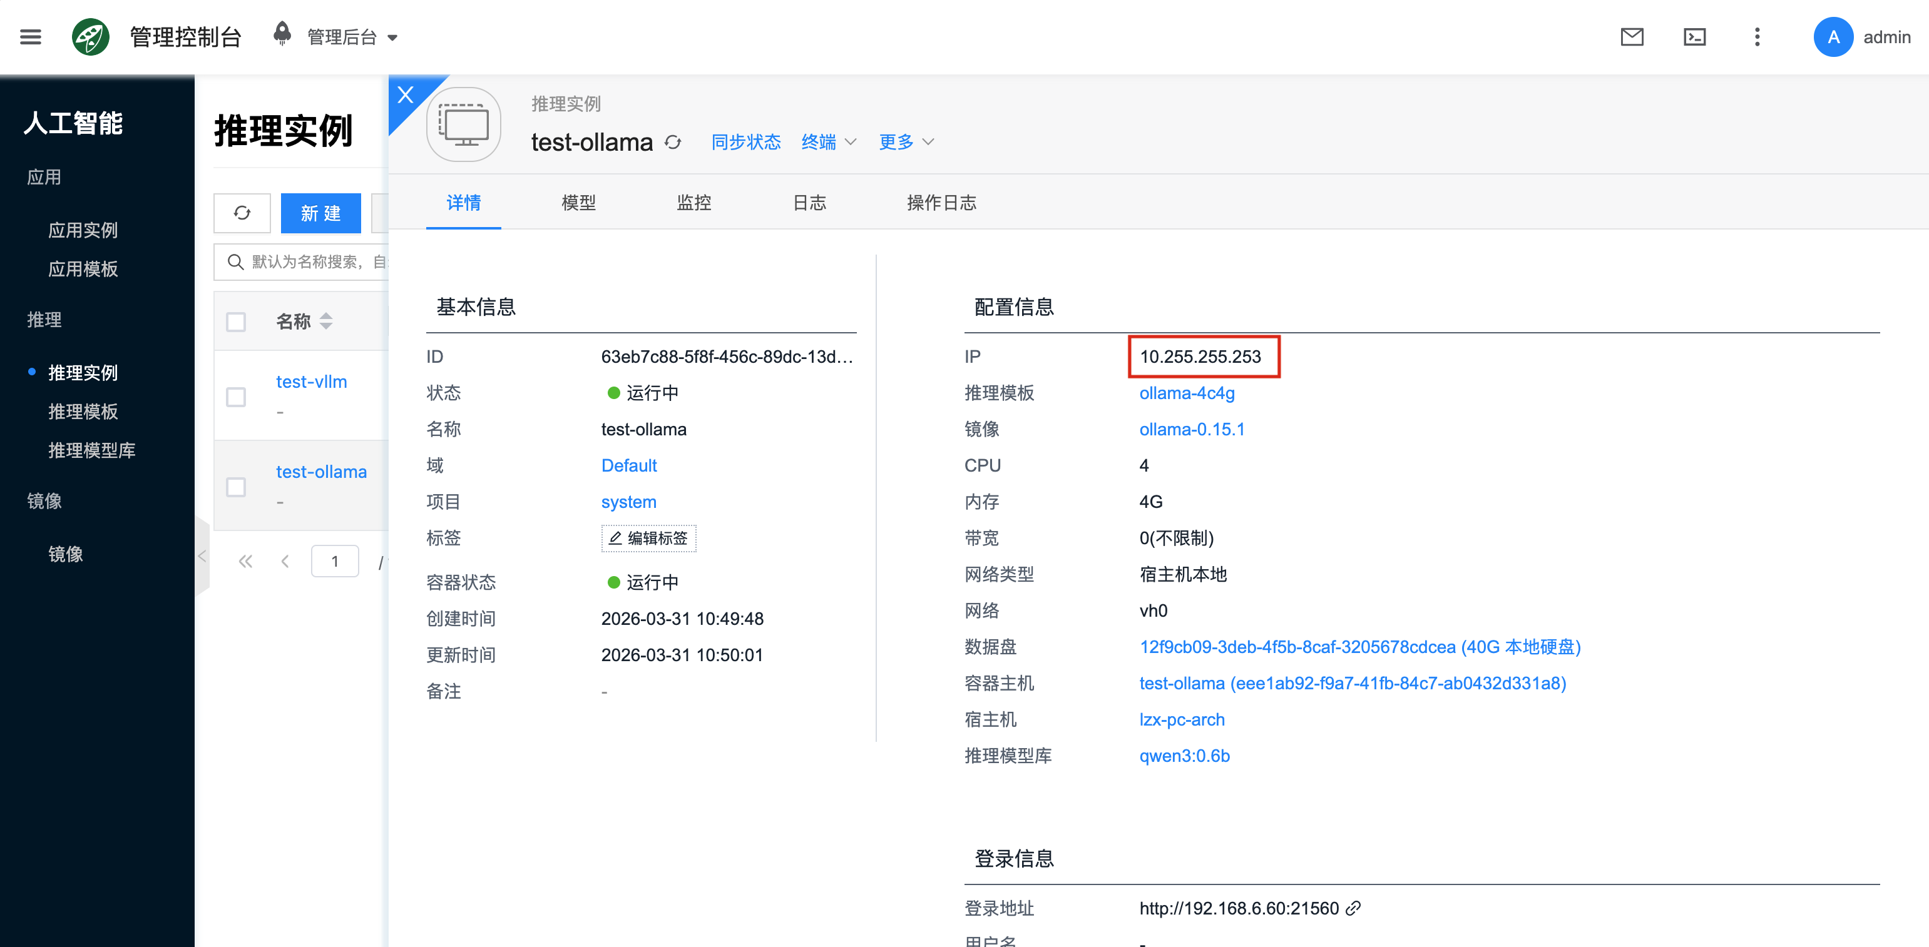Close the test-ollama detail panel
1929x947 pixels.
(405, 95)
